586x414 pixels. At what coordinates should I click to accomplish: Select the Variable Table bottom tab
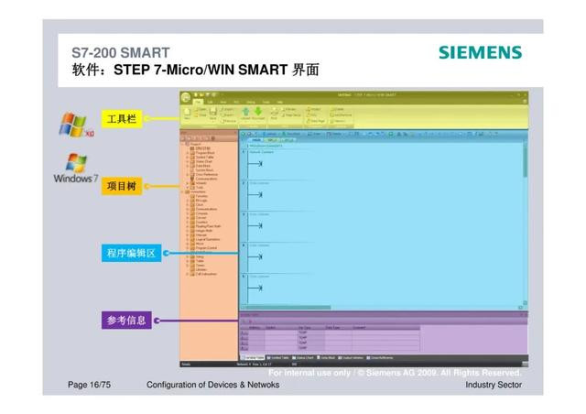(x=253, y=358)
